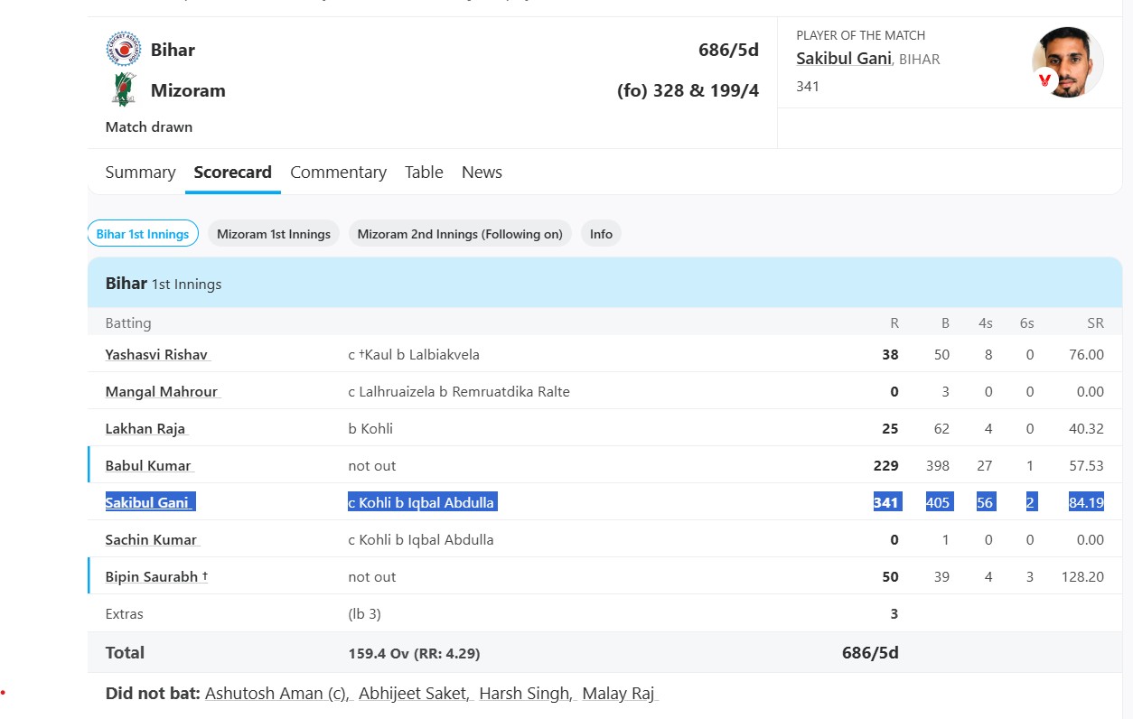Click the Extras (lb 3) detail
Viewport: 1133px width, 719px height.
365,614
